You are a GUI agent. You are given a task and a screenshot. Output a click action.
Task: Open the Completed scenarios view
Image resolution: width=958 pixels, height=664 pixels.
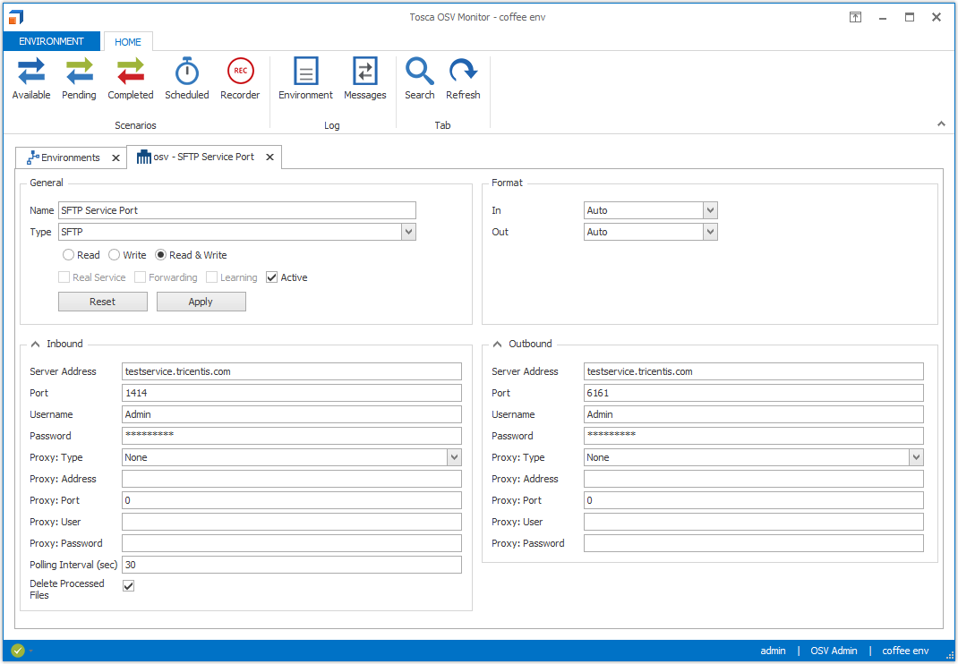click(x=131, y=79)
